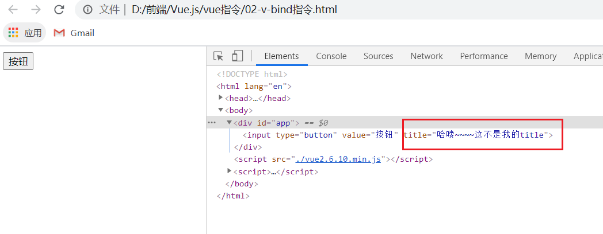Open the Performance tab
The height and width of the screenshot is (234, 603).
pyautogui.click(x=484, y=56)
